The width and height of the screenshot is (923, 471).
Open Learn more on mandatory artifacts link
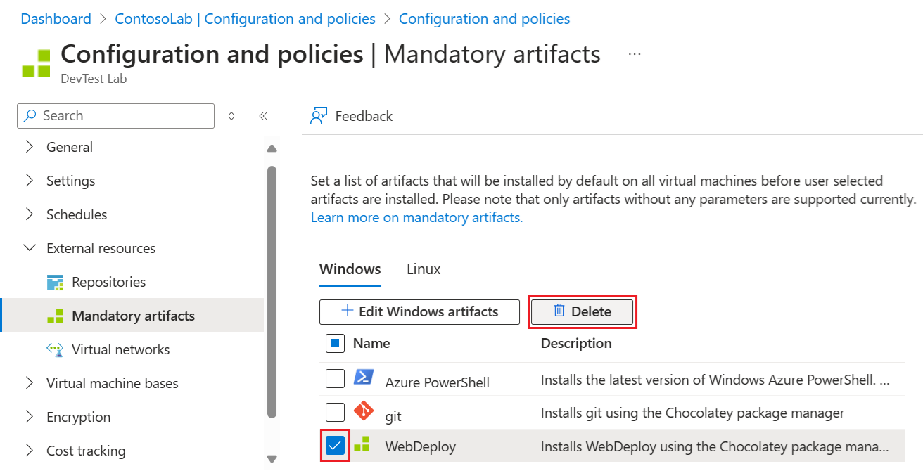[416, 217]
